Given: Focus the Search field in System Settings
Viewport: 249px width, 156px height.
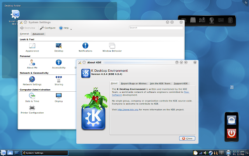Looking at the screenshot, I should [156, 28].
